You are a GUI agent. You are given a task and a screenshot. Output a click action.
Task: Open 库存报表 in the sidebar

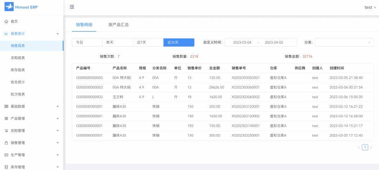[x=32, y=70]
